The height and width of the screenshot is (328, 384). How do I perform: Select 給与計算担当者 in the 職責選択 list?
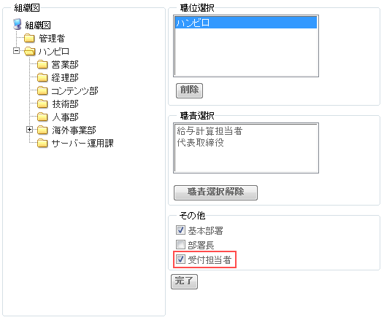(210, 131)
